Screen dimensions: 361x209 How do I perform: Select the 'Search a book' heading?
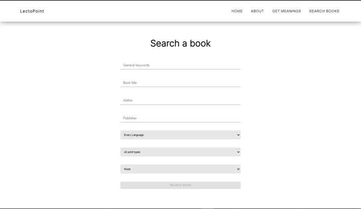(180, 44)
